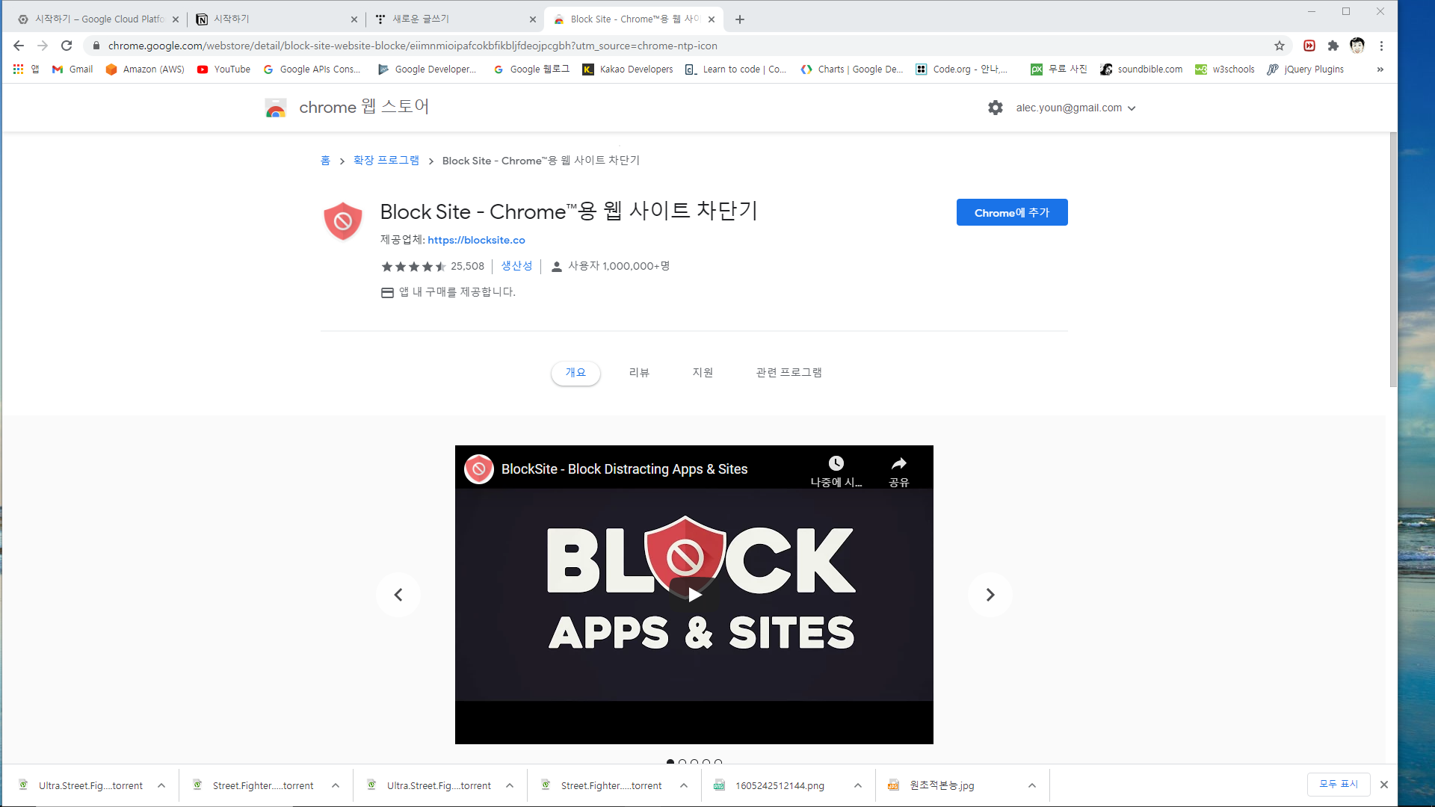1435x807 pixels.
Task: Click the Watch later clock icon on video
Action: (836, 464)
